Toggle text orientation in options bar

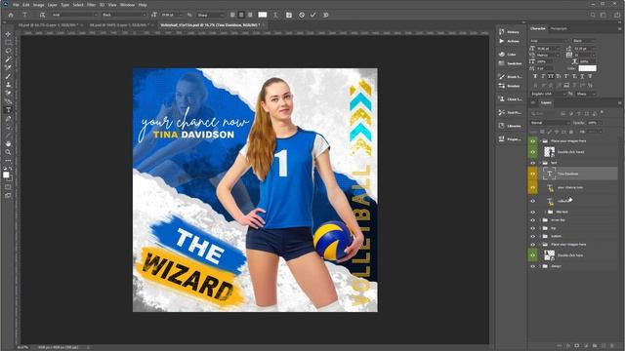pyautogui.click(x=42, y=15)
